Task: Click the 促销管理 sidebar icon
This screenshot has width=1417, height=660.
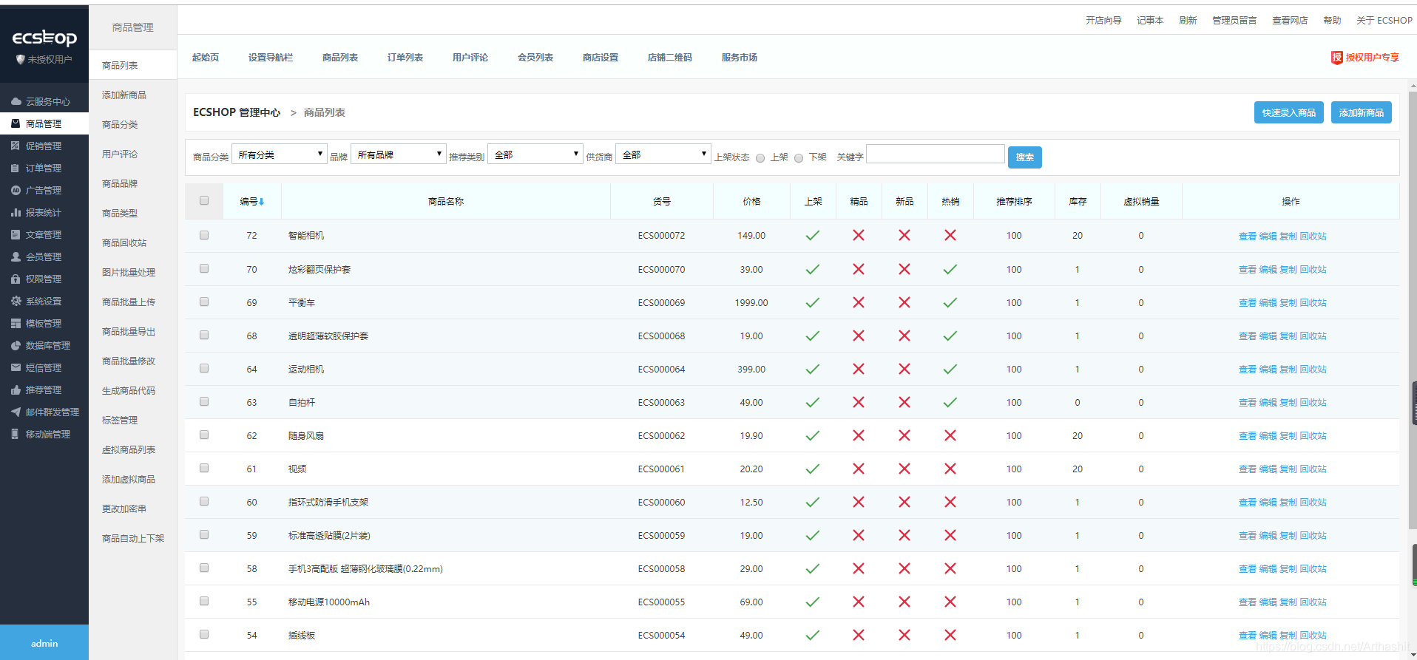Action: point(16,146)
